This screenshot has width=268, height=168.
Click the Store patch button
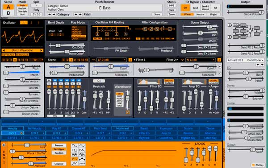tap(157, 14)
